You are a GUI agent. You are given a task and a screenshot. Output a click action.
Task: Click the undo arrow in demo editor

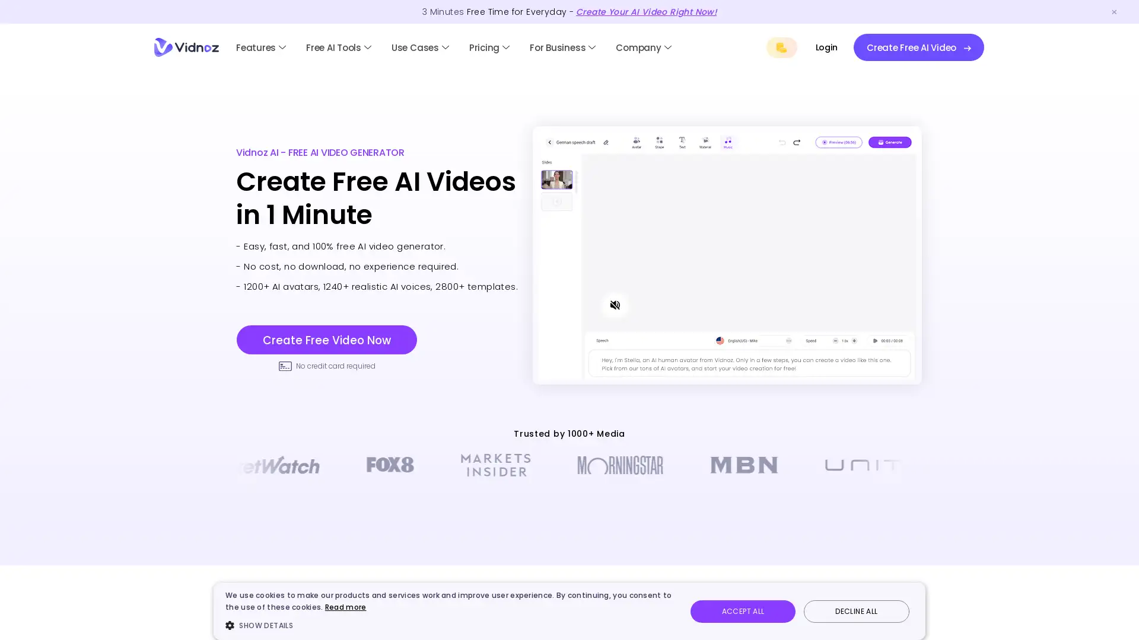point(782,142)
